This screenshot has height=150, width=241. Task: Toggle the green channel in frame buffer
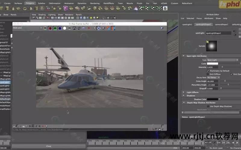click(x=55, y=28)
